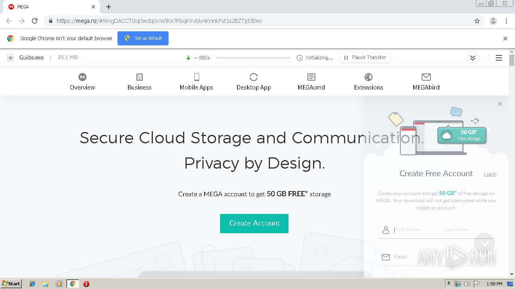Show hidden system tray icons
Viewport: 515px width, 289px height.
(449, 284)
